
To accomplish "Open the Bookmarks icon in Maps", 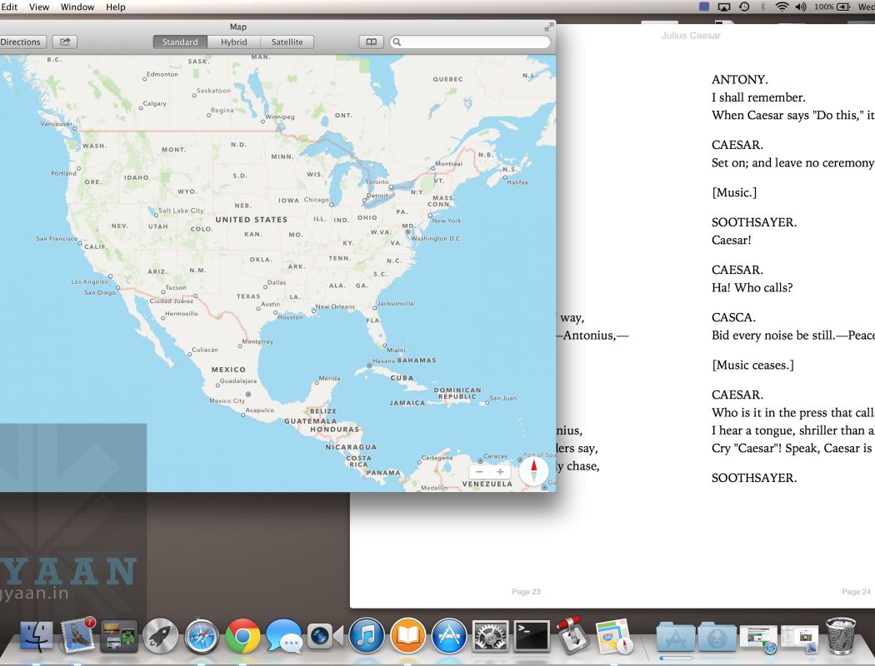I will (x=371, y=42).
